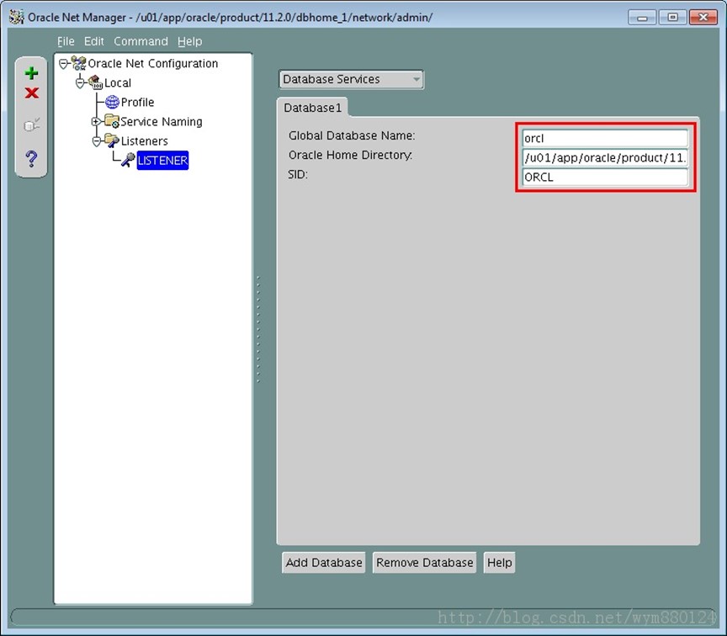Screen dimensions: 727x636
Task: Expand the Service Naming node
Action: click(96, 122)
